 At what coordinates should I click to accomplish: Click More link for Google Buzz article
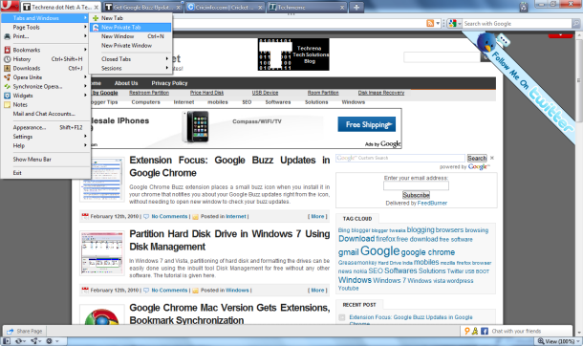[x=317, y=216]
